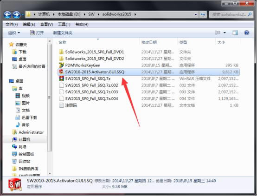Expand the view options dropdown arrow
Image resolution: width=257 pixels, height=196 pixels.
coord(225,33)
